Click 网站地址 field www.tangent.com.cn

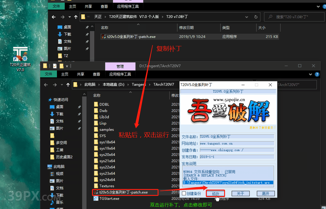point(237,143)
